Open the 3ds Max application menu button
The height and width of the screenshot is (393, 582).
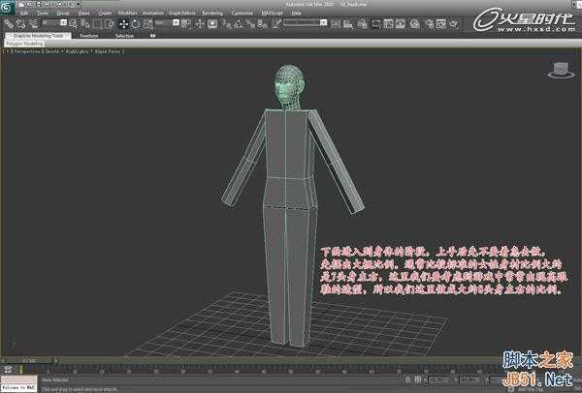(x=7, y=8)
